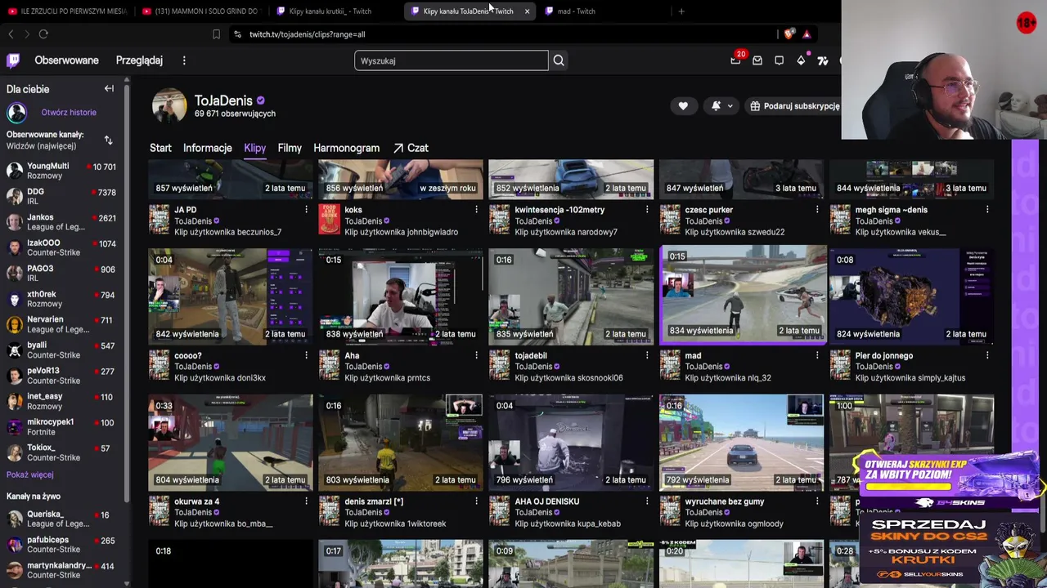The image size is (1047, 588).
Task: Click the search magnifier button
Action: (559, 60)
